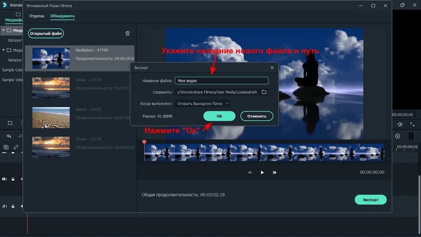Click the Название файла field with Мое видео
This screenshot has width=421, height=237.
point(221,81)
